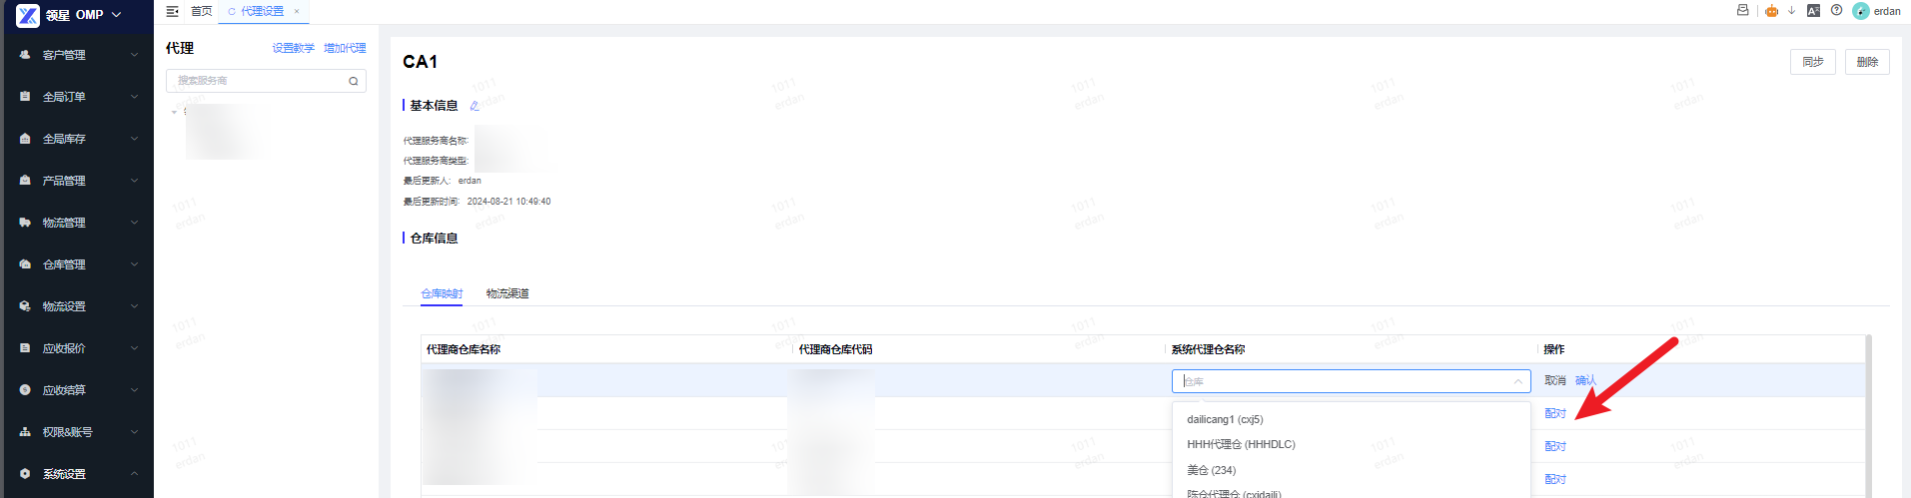Switch to the 首页 tab
Viewport: 1911px width, 498px height.
pyautogui.click(x=201, y=11)
